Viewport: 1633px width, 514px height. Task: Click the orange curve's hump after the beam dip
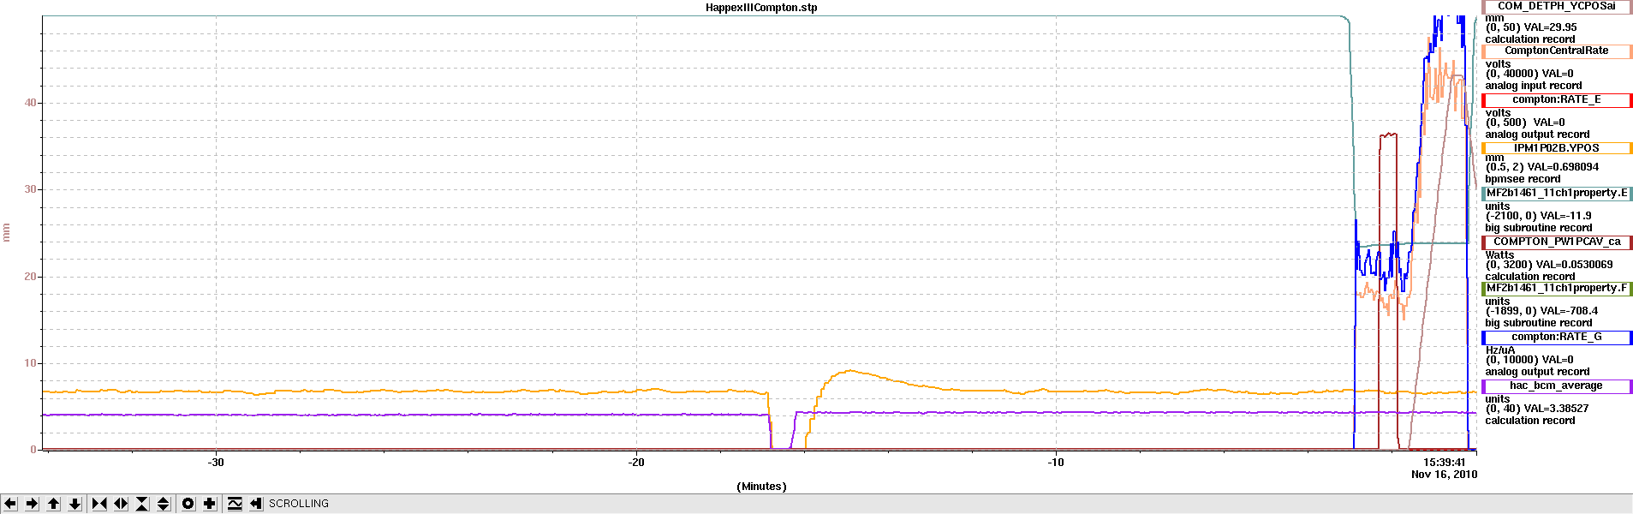pos(849,372)
